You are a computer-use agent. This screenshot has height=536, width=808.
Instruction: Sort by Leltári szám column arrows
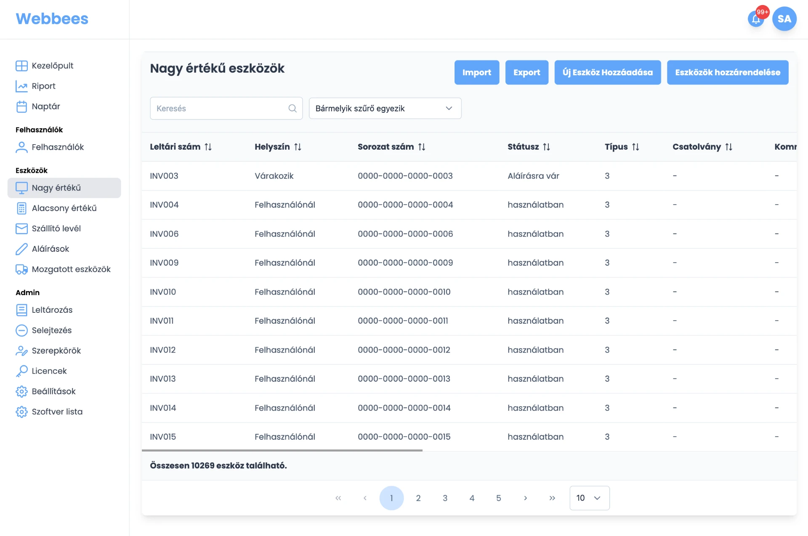[x=208, y=147]
